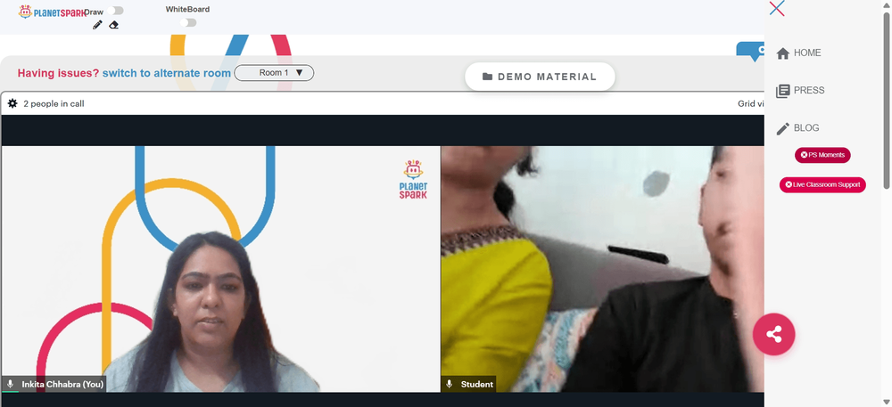Click the press newspaper icon
This screenshot has height=407, width=892.
tap(783, 91)
